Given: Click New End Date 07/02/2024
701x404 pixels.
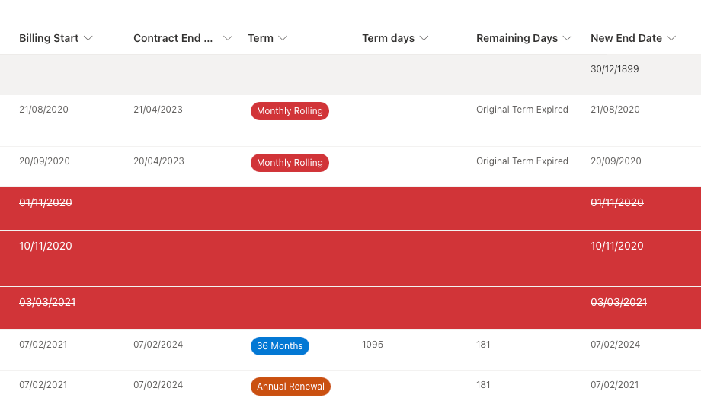Looking at the screenshot, I should [x=615, y=345].
